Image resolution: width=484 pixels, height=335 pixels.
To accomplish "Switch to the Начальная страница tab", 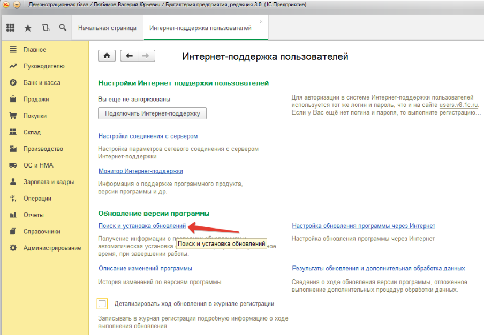I will [x=107, y=28].
